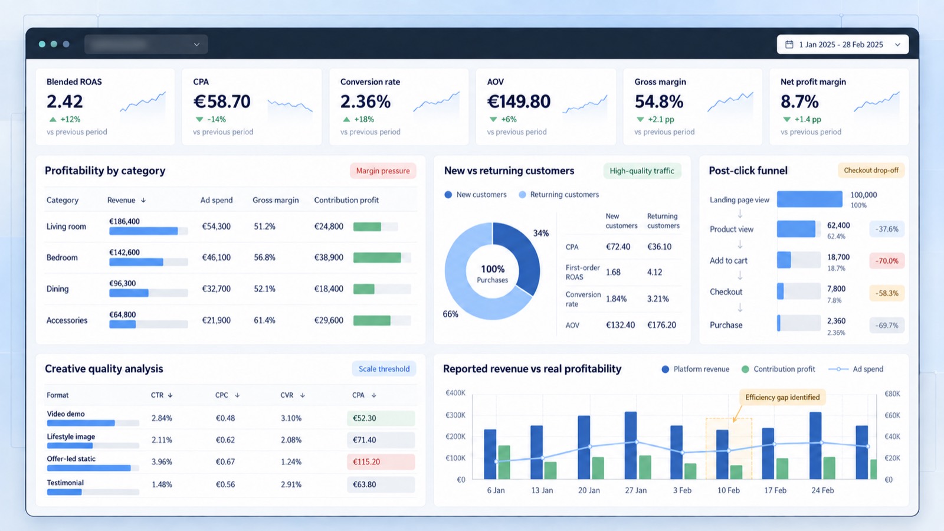Viewport: 944px width, 531px height.
Task: Open the date range picker dropdown
Action: click(843, 44)
